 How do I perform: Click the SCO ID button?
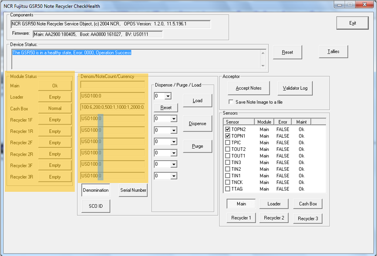[96, 206]
